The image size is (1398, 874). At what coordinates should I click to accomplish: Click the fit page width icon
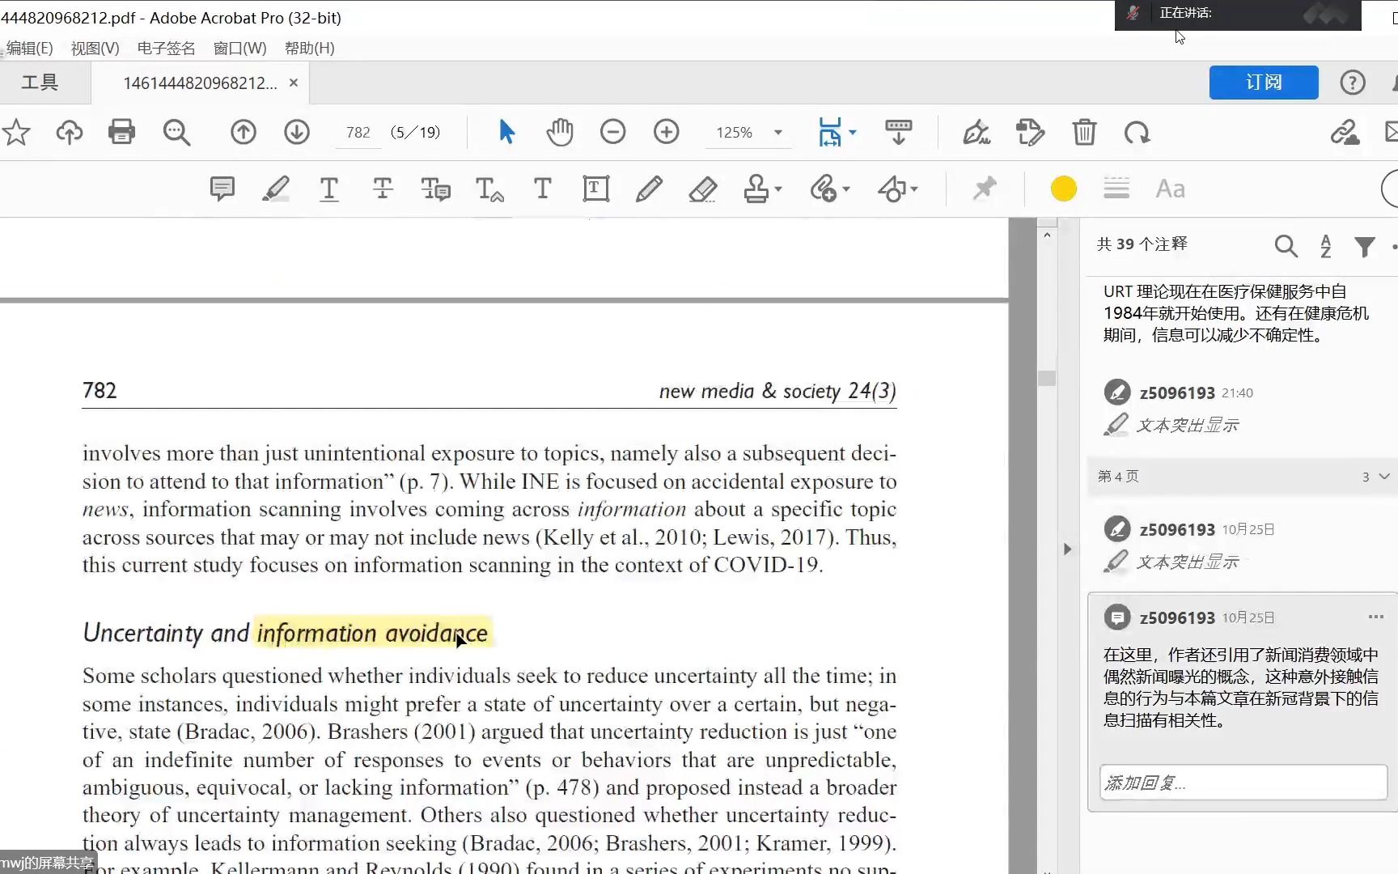click(830, 132)
